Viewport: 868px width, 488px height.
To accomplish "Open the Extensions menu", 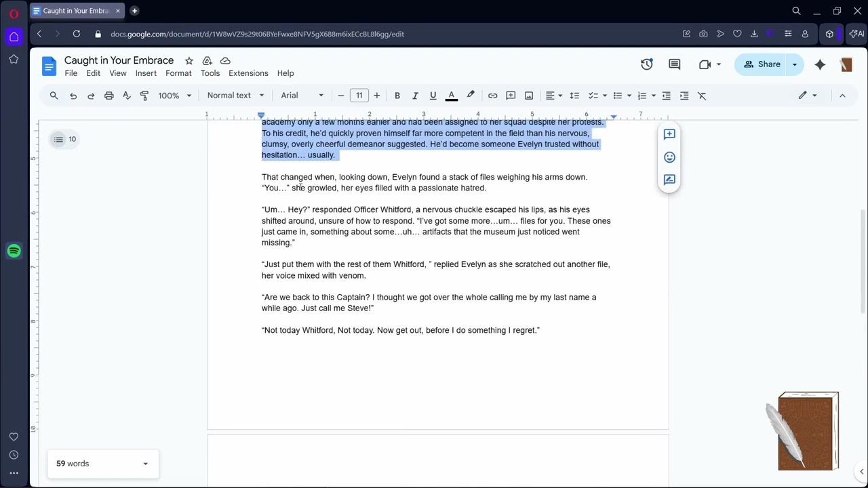I will click(x=248, y=73).
